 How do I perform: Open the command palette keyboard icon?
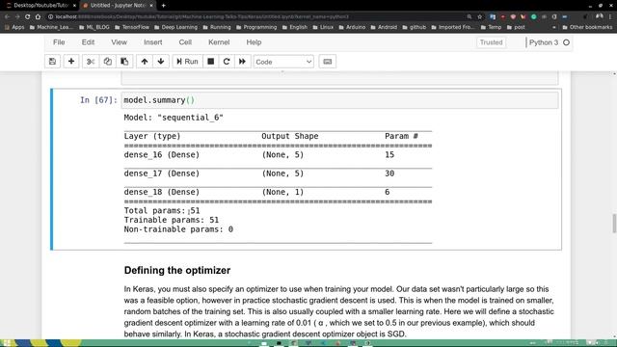click(x=328, y=62)
